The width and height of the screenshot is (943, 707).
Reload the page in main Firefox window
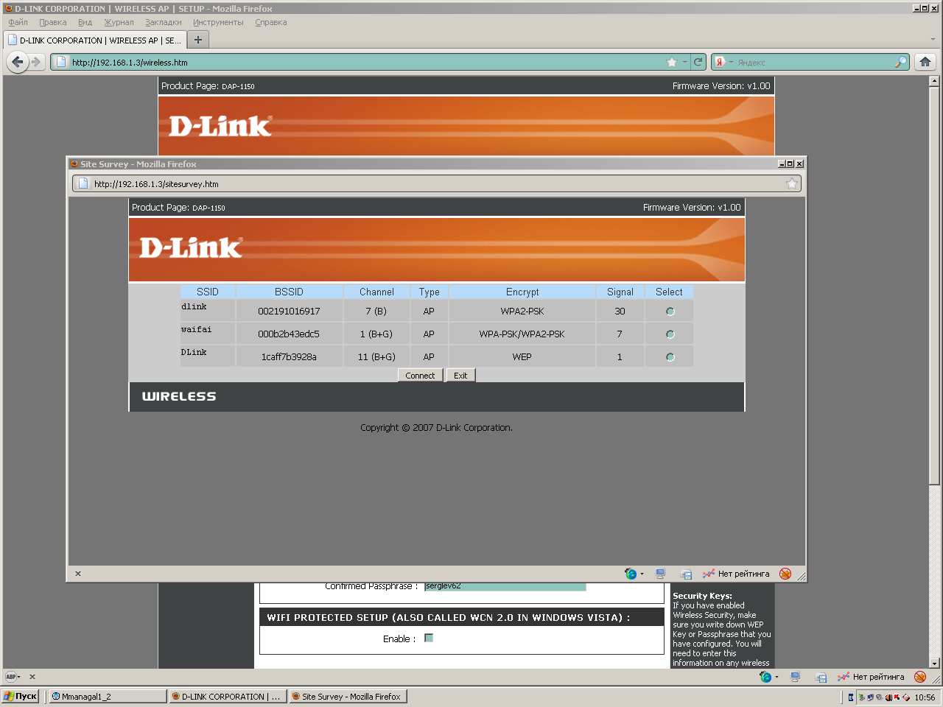(x=698, y=63)
